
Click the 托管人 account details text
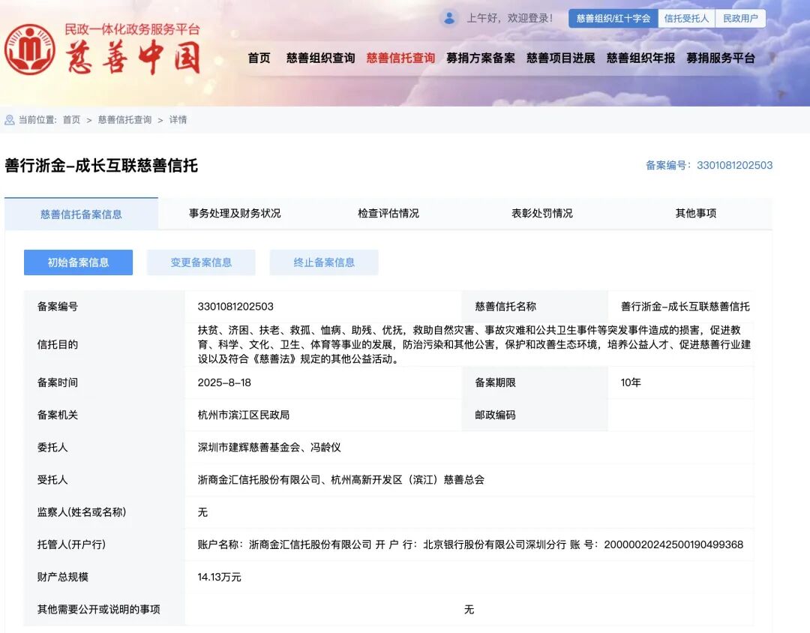coord(470,544)
